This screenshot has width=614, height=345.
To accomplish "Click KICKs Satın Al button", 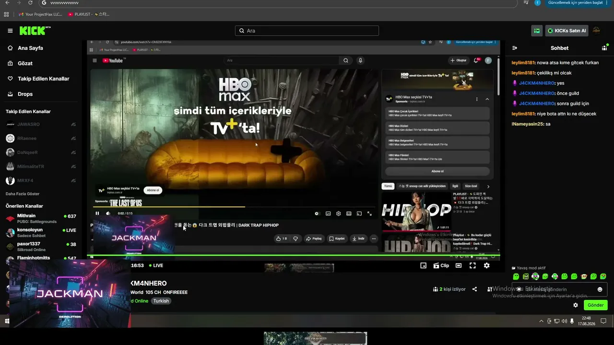I will 567,31.
